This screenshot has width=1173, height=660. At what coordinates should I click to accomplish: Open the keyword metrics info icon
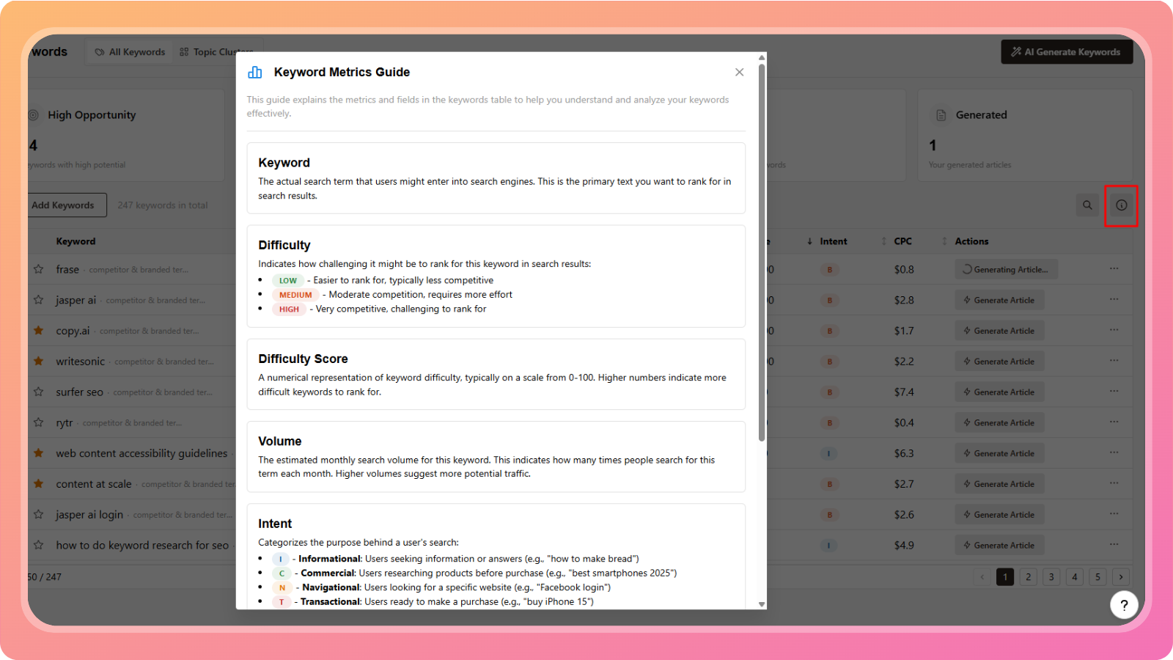click(x=1121, y=205)
